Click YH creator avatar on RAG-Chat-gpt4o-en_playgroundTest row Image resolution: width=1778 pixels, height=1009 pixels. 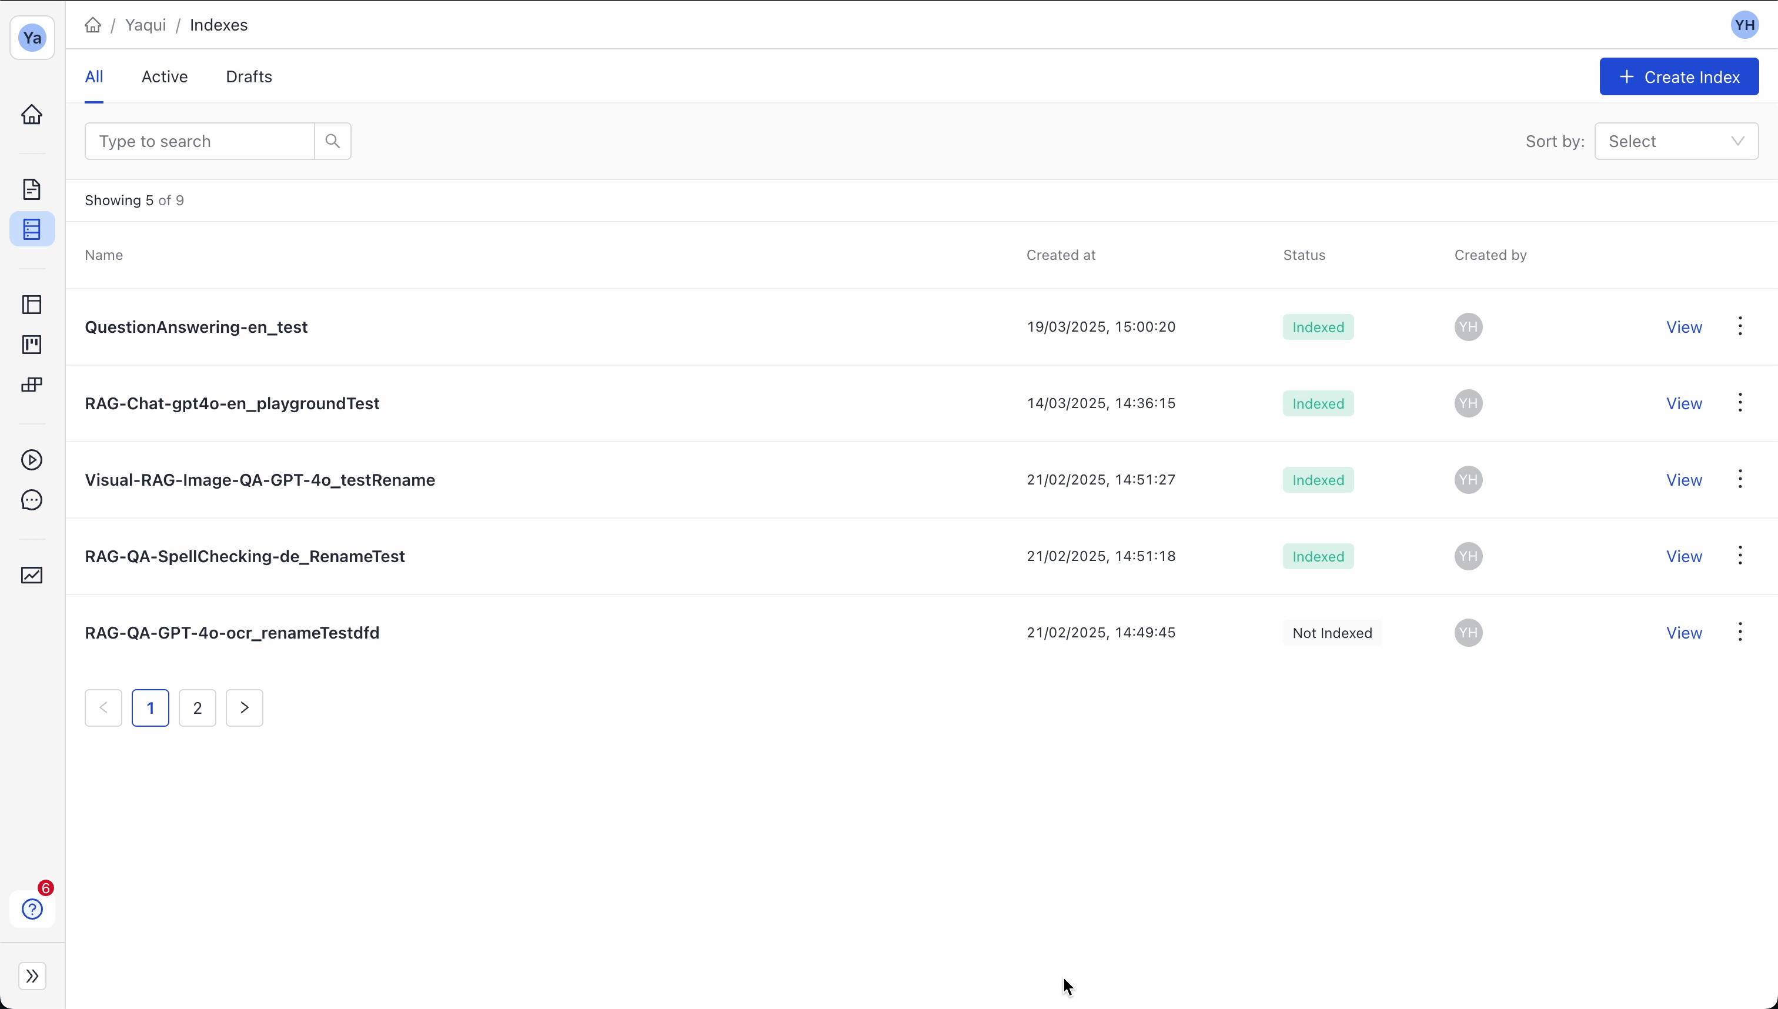1468,403
